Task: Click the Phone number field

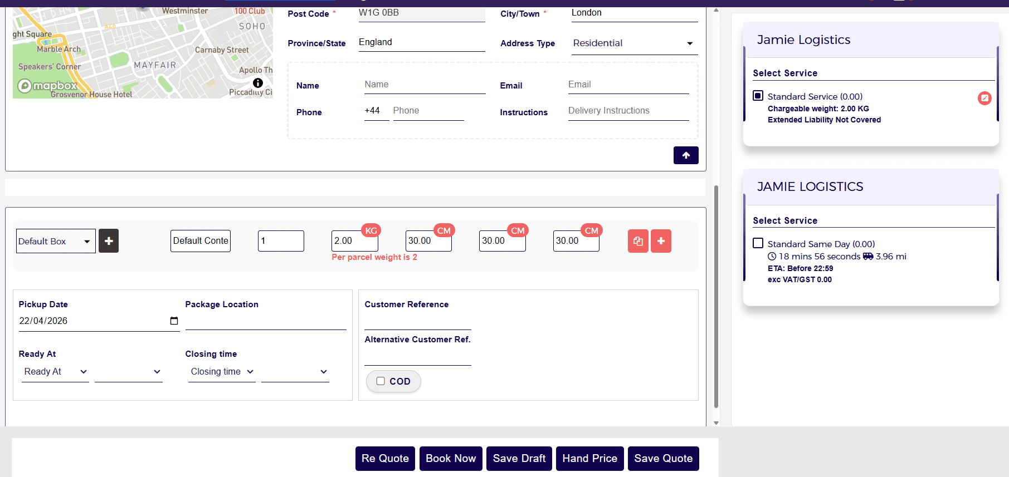Action: click(x=428, y=111)
